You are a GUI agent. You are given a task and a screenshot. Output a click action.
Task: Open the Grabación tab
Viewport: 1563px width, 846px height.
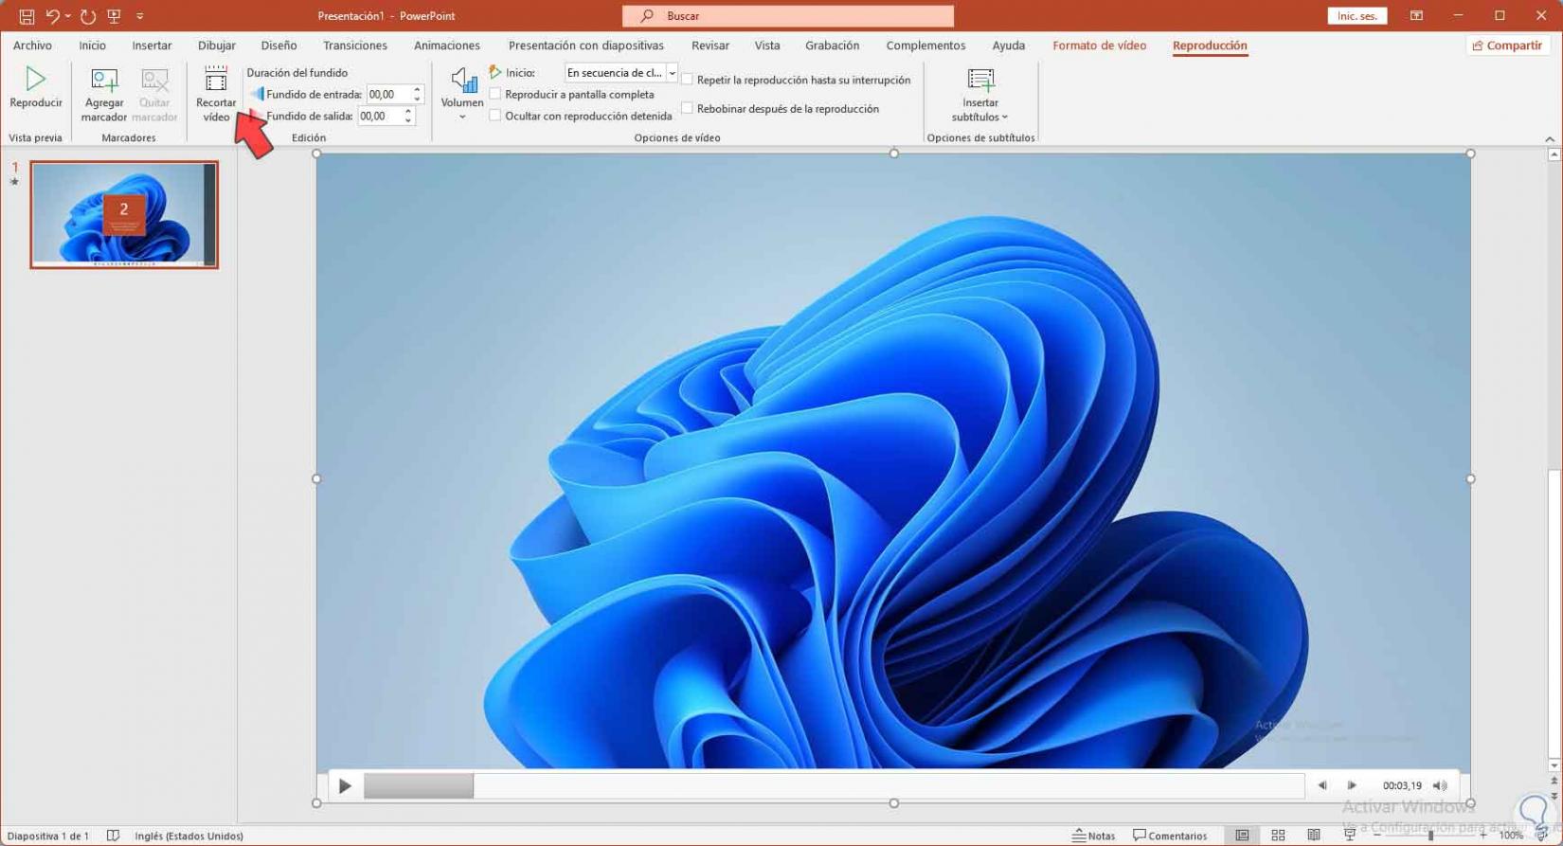(x=832, y=45)
